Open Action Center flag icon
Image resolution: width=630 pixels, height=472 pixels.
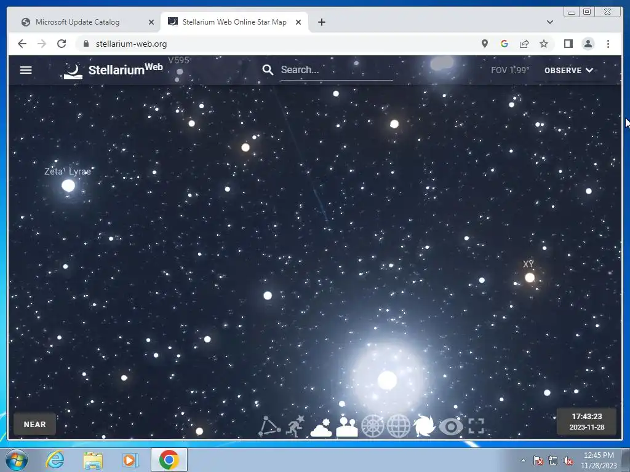pyautogui.click(x=538, y=460)
